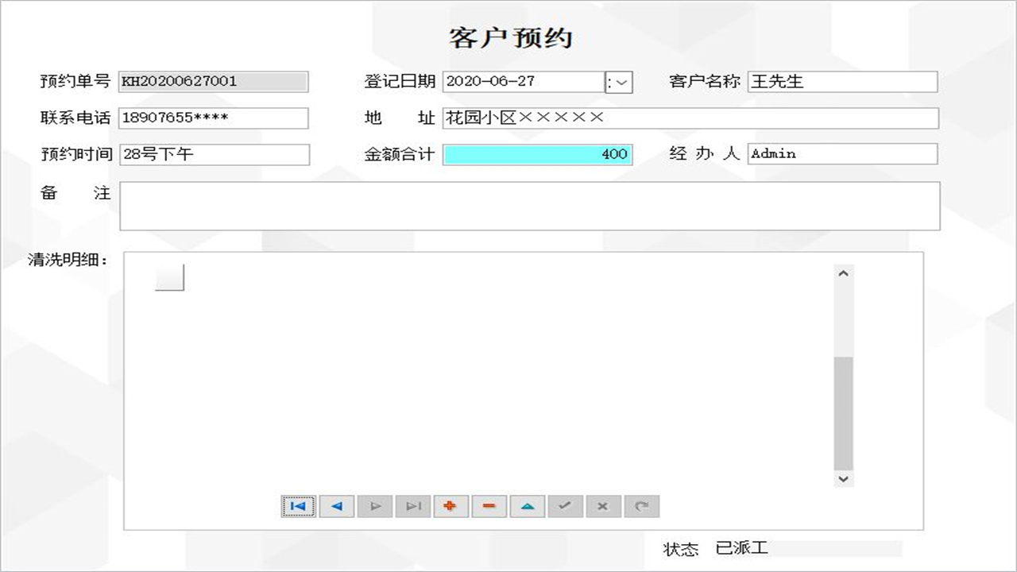Select the 联系电话 phone number field
Image resolution: width=1017 pixels, height=572 pixels.
click(215, 118)
